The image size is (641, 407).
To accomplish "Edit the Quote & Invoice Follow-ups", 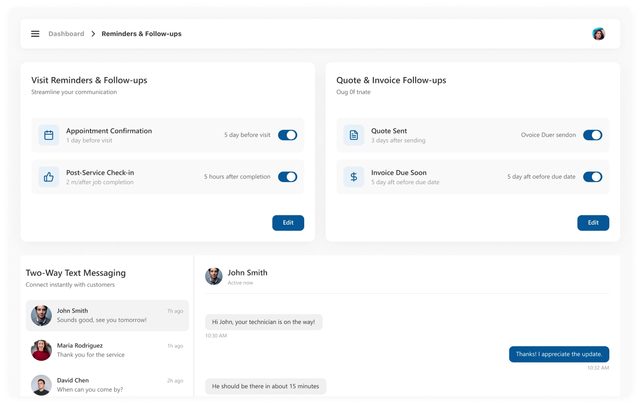I will click(x=593, y=223).
